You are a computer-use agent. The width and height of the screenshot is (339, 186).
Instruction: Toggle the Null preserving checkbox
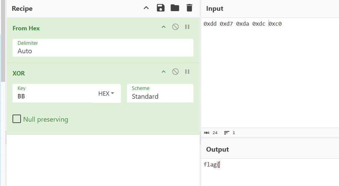tap(17, 119)
